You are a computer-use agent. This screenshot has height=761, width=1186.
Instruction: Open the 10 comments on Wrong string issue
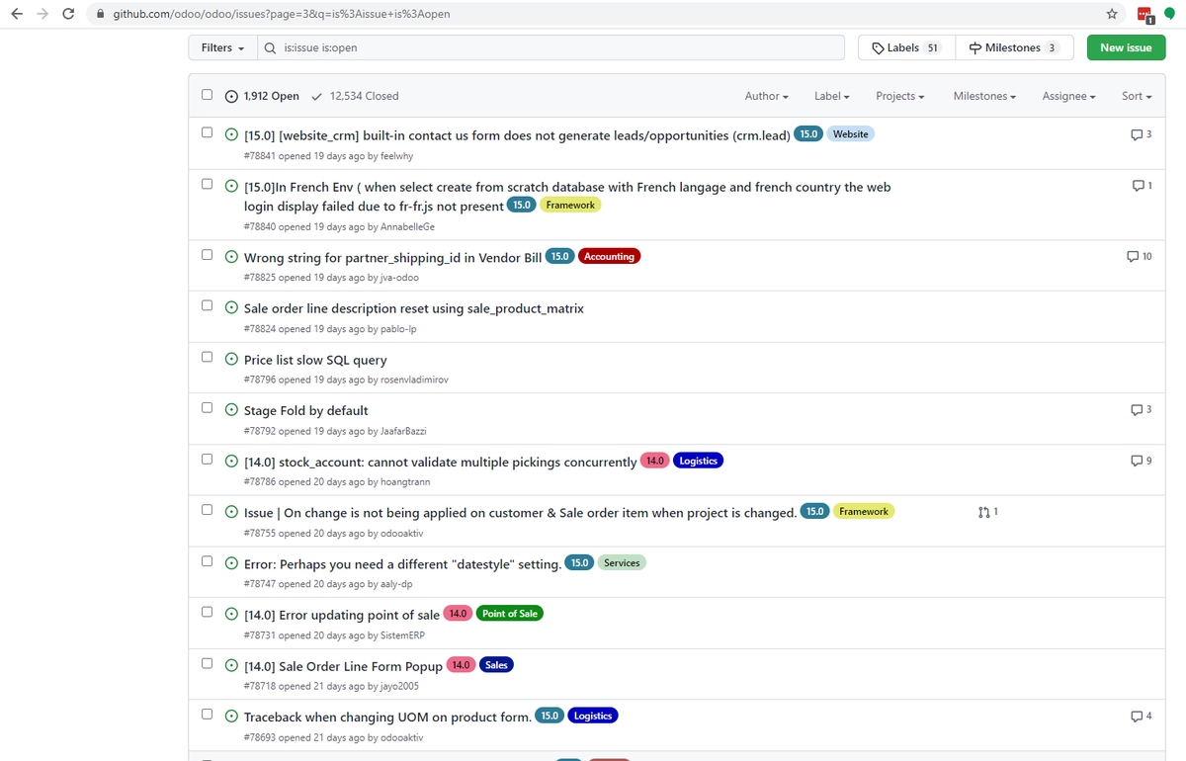coord(1139,257)
